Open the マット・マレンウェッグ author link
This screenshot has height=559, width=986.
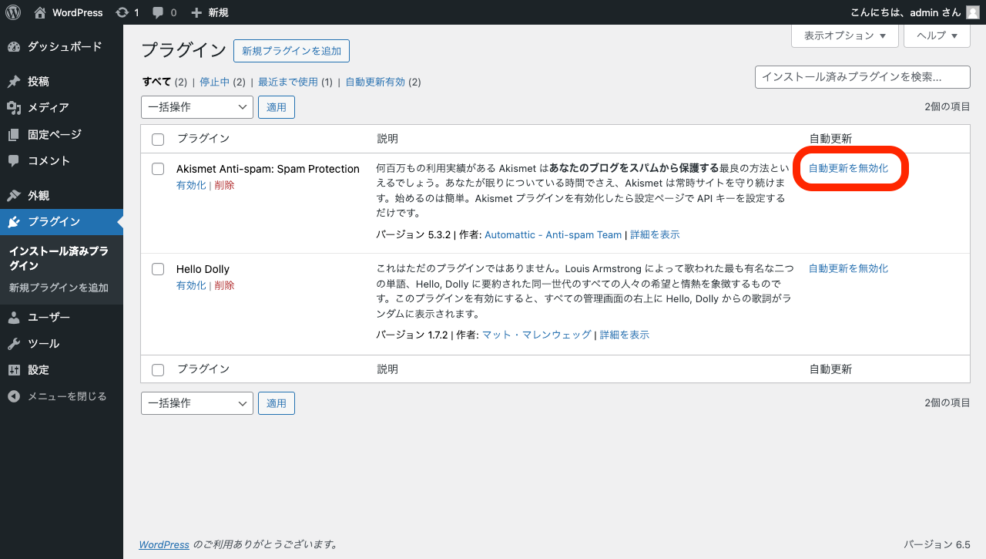(x=537, y=335)
